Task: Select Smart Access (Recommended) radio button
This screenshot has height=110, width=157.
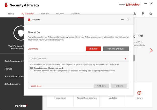Action: point(32,68)
